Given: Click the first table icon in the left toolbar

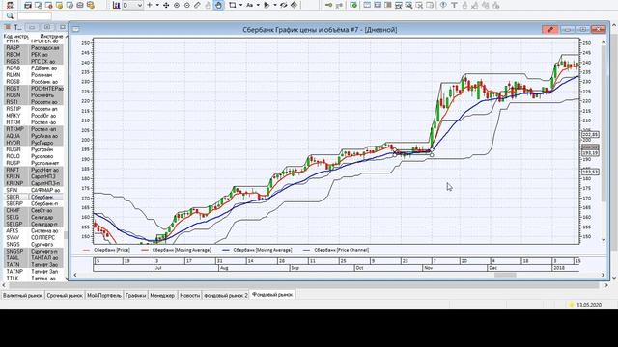Looking at the screenshot, I should [x=28, y=5].
